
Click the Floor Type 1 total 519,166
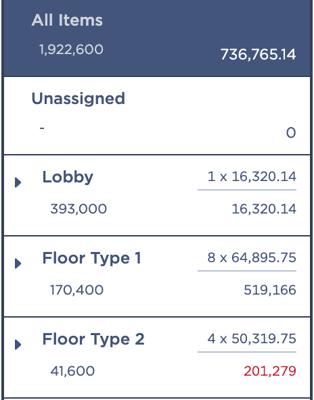270,290
